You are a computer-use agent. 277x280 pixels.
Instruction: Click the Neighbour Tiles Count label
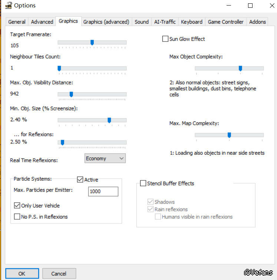pyautogui.click(x=35, y=57)
